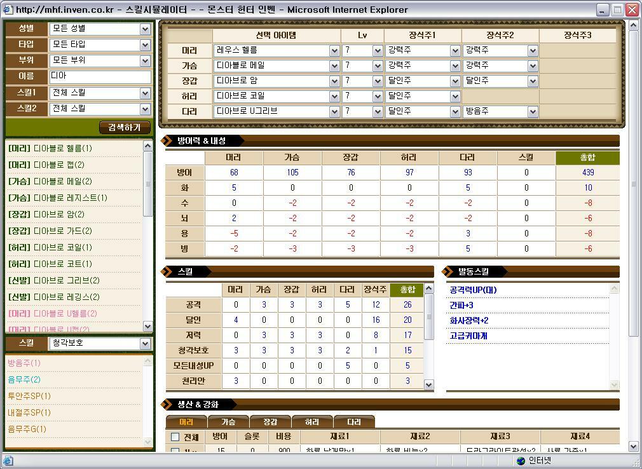This screenshot has height=469, width=642.
Task: Click the Internet Explorer icon in the title bar
Action: coord(8,8)
